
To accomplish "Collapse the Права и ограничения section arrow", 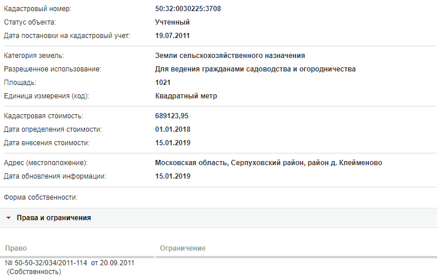I will click(x=8, y=218).
